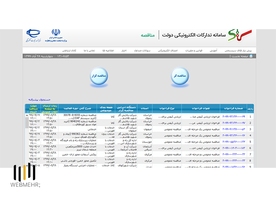This screenshot has width=276, height=197.
Task: Open the قوانین و مقررات menu
Action: click(194, 51)
